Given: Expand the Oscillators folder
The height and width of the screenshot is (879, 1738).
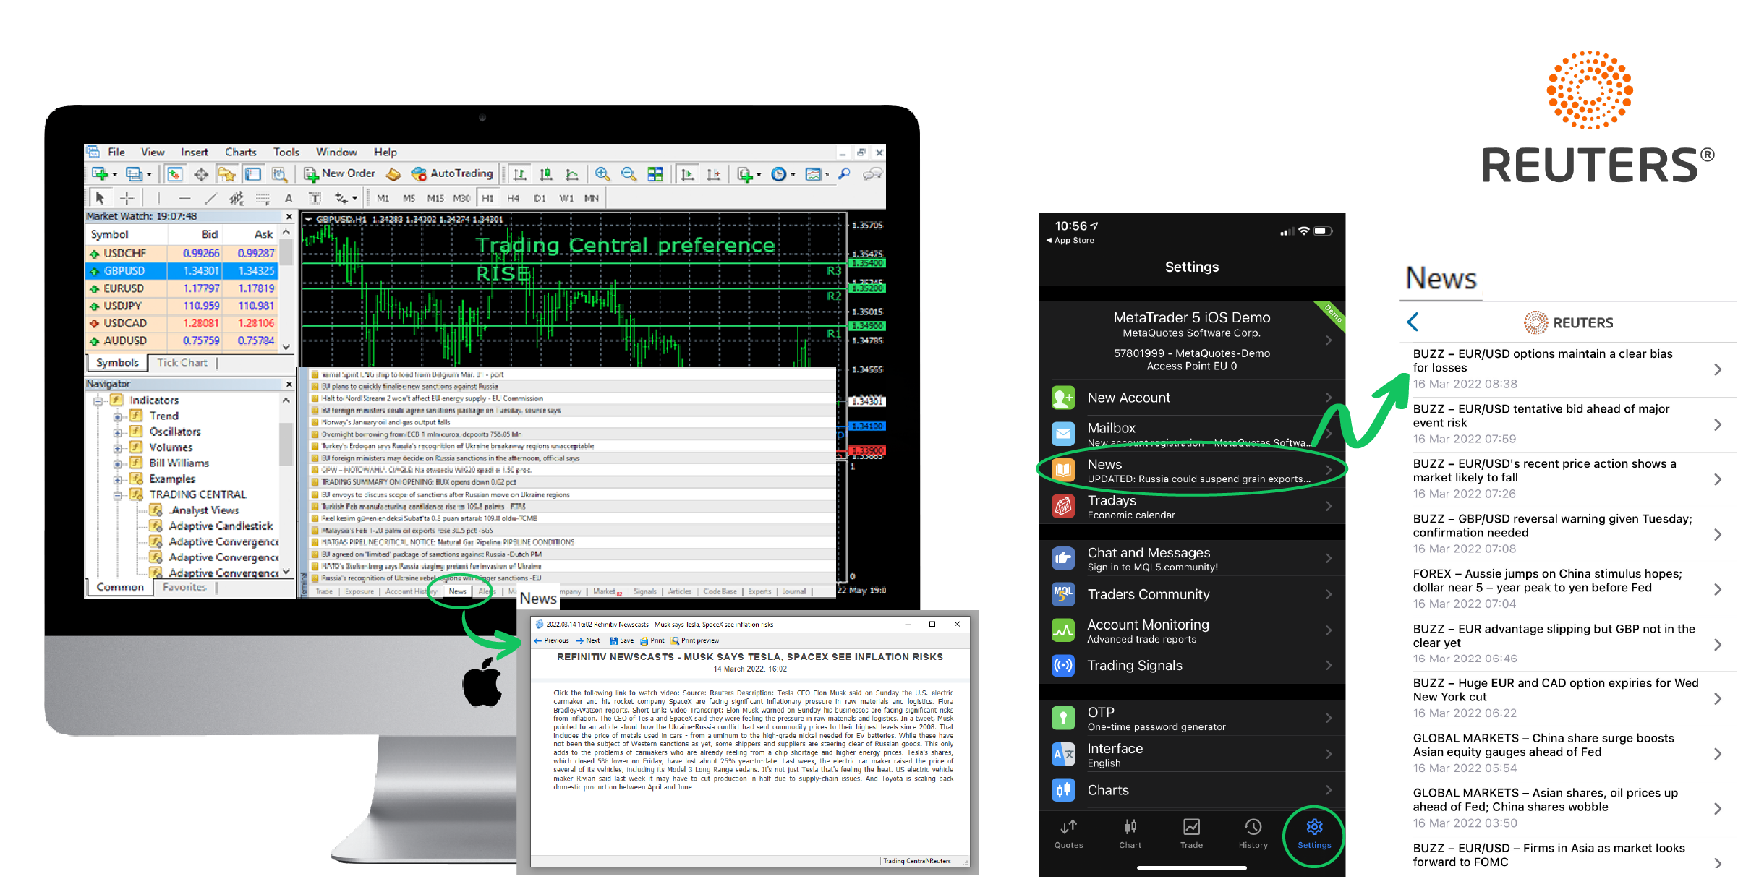Looking at the screenshot, I should click(x=117, y=432).
